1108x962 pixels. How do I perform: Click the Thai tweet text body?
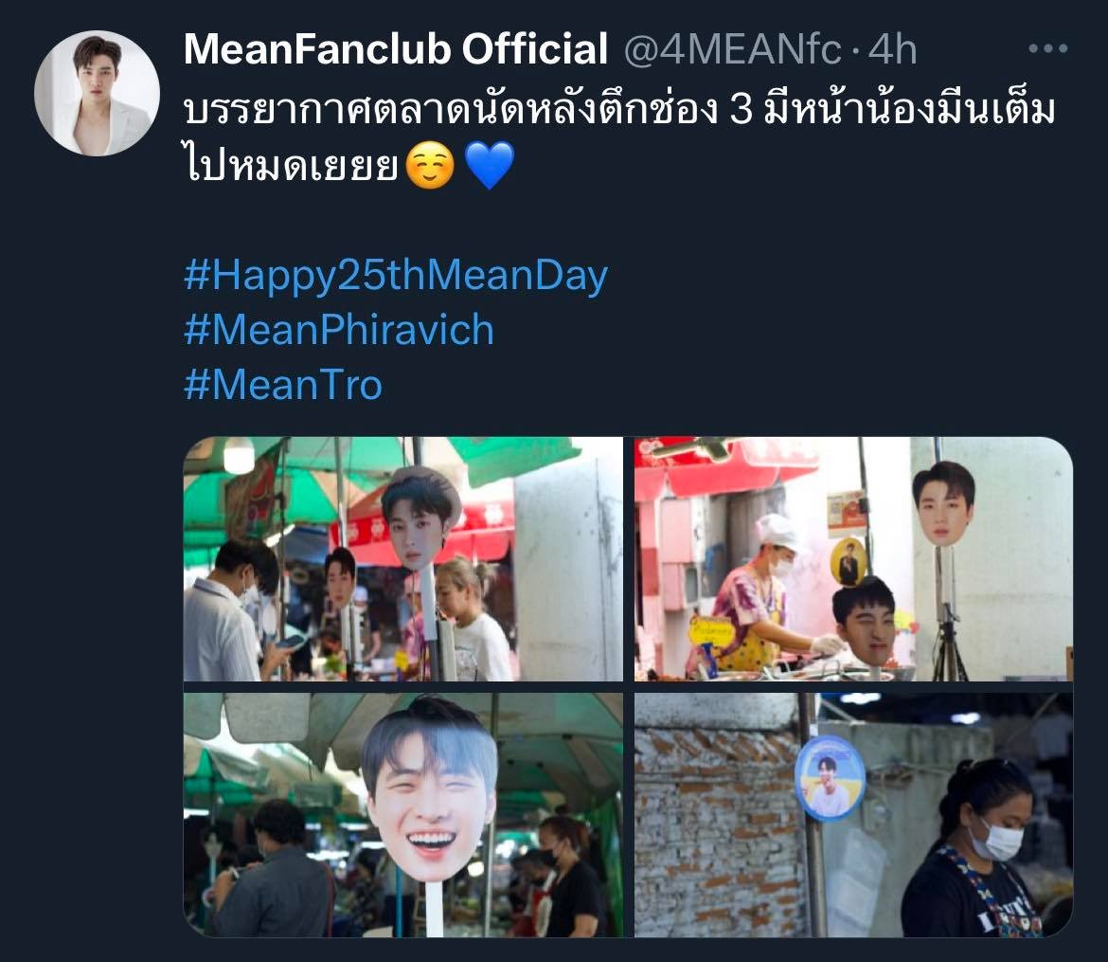pyautogui.click(x=619, y=138)
